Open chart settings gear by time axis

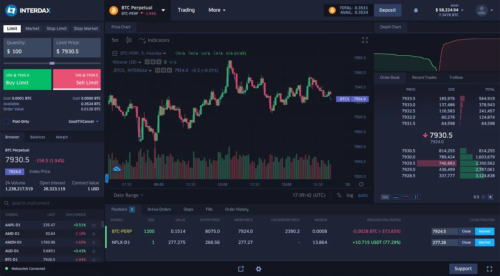point(361,185)
